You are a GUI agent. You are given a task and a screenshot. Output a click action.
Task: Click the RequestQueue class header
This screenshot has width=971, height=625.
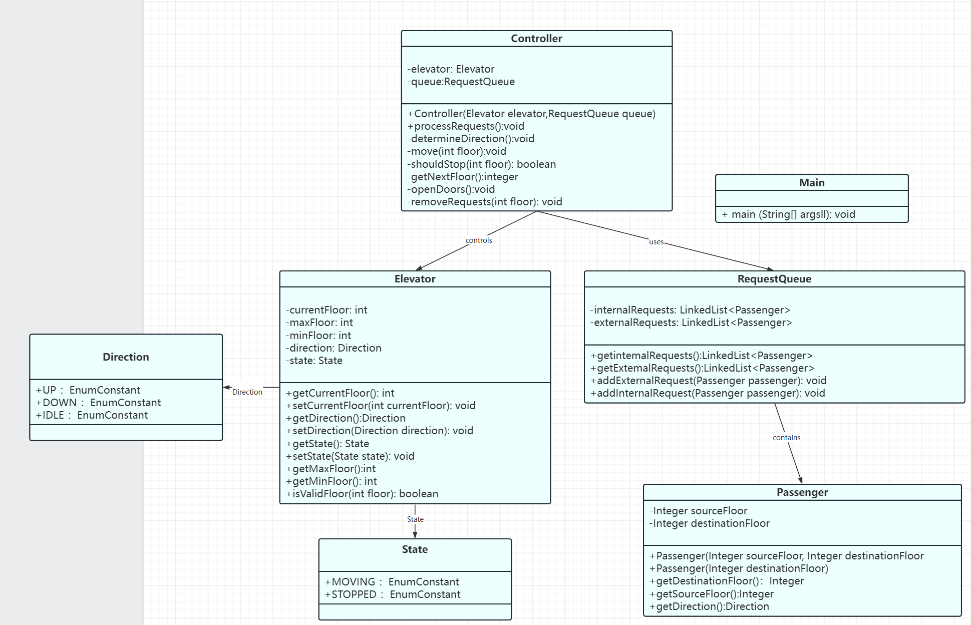pyautogui.click(x=774, y=279)
